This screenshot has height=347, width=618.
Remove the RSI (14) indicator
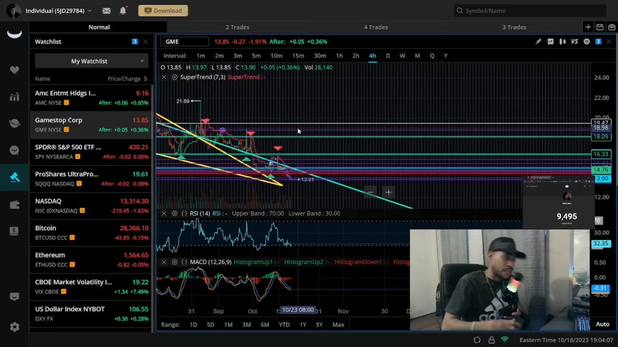click(164, 213)
